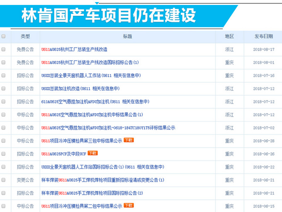Viewport: 282px width, 212px height.
Task: Open link U611&U625杭州工厂总装生产线改造
Action: 74,49
